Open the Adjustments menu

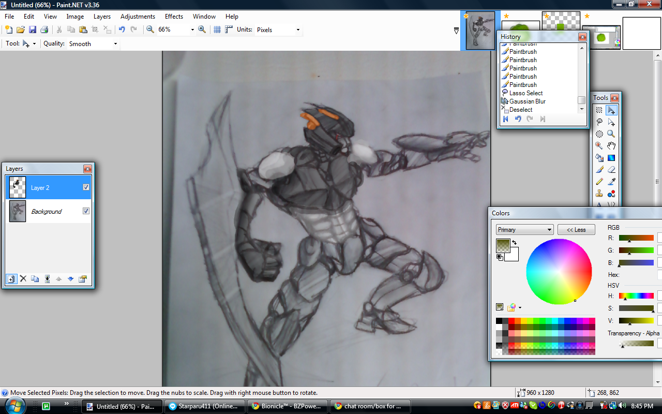pos(138,16)
